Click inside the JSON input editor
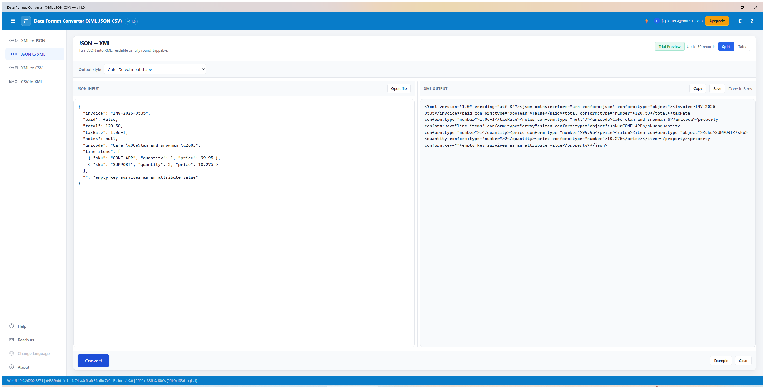Image resolution: width=765 pixels, height=387 pixels. pyautogui.click(x=244, y=223)
